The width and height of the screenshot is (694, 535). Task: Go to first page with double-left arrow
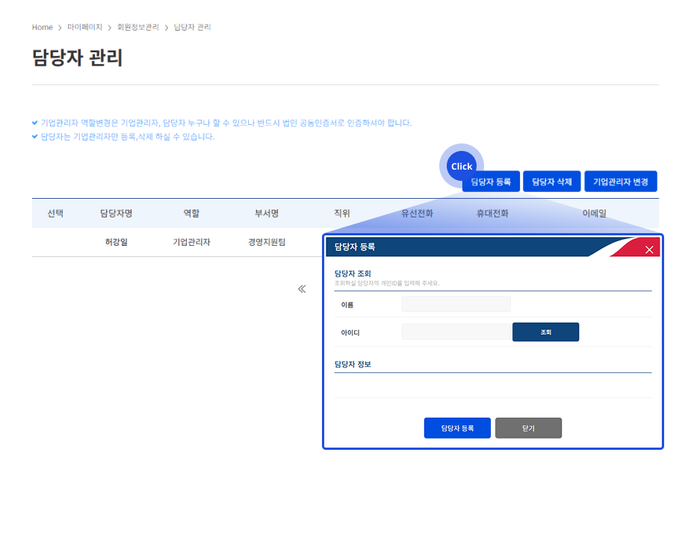[x=302, y=289]
